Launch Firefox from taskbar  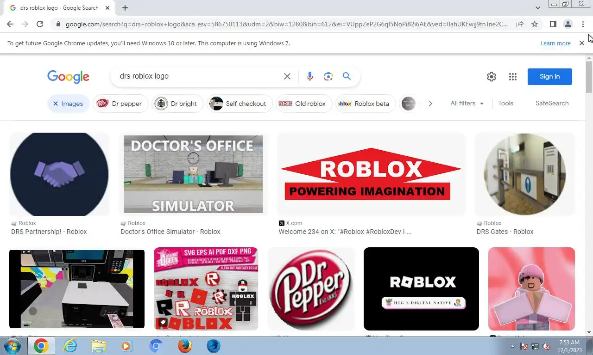point(185,346)
